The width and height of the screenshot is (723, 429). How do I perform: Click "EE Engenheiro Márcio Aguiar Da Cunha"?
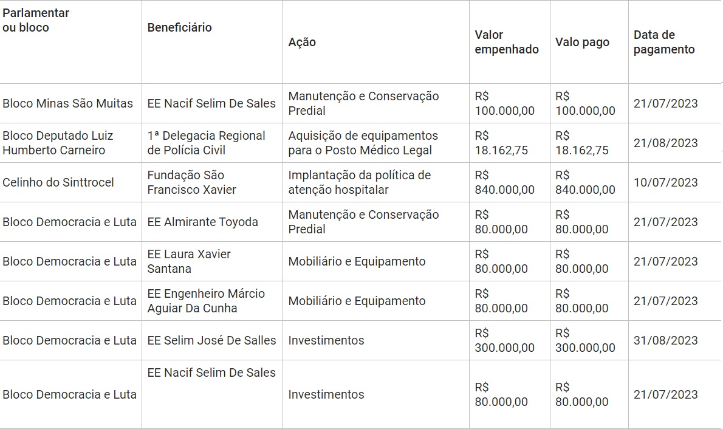[206, 301]
